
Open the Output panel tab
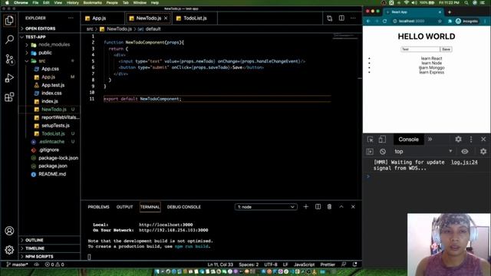tap(124, 207)
